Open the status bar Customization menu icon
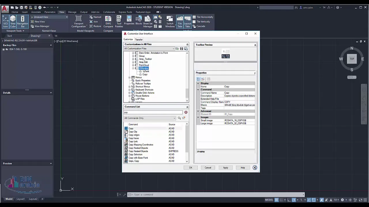The width and height of the screenshot is (369, 207). coord(366,200)
